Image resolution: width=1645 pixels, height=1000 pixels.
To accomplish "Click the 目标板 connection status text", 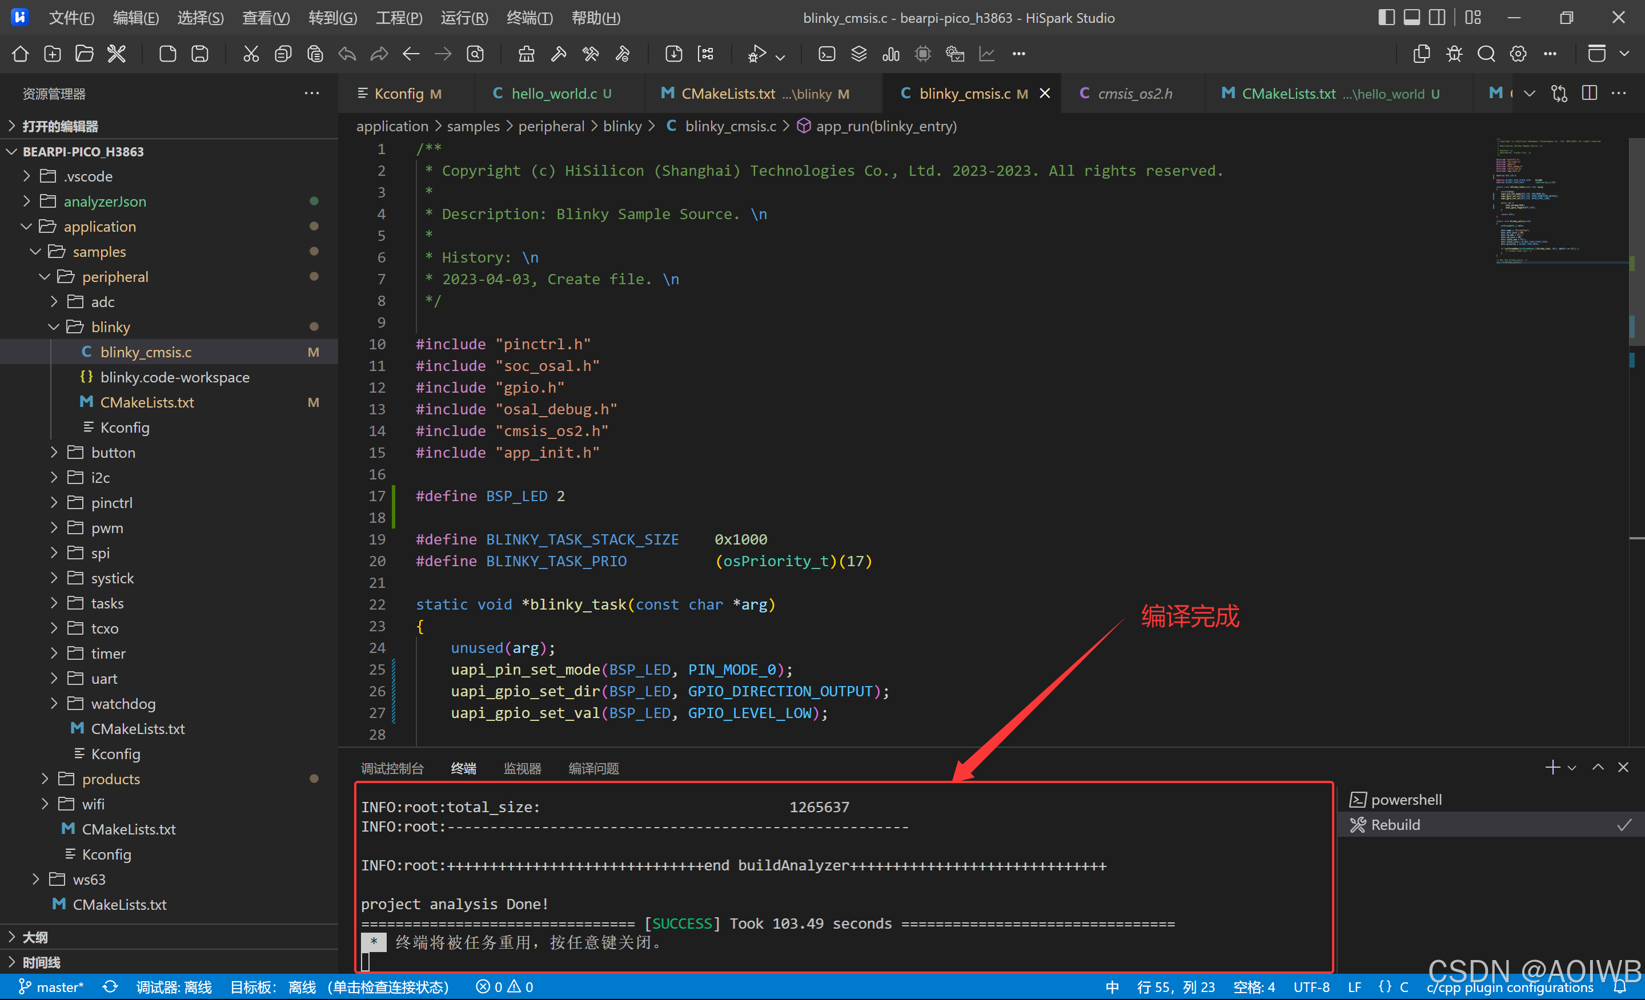I will click(x=339, y=987).
